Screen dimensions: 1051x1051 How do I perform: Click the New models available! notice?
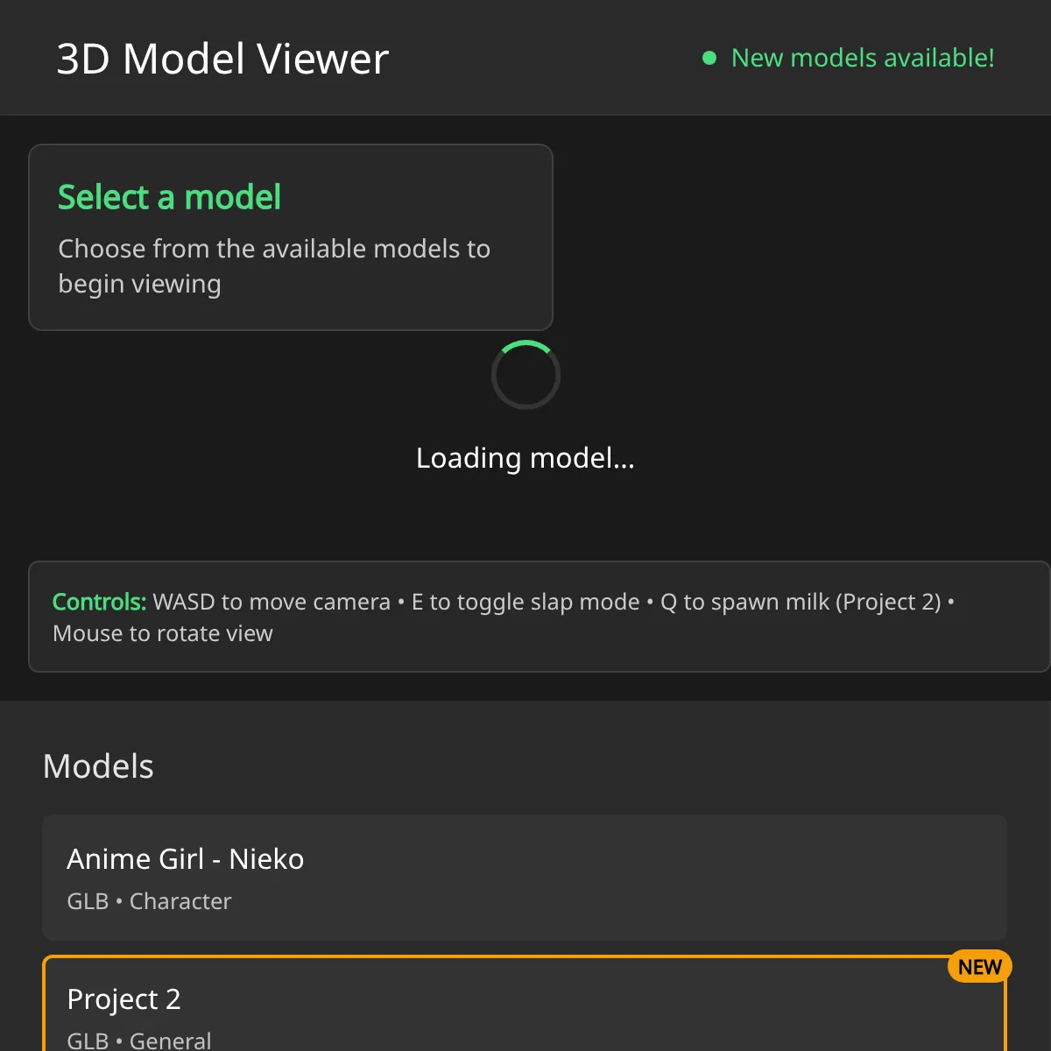pos(863,58)
